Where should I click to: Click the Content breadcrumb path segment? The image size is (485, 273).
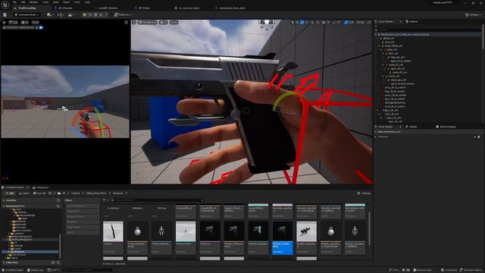point(76,193)
